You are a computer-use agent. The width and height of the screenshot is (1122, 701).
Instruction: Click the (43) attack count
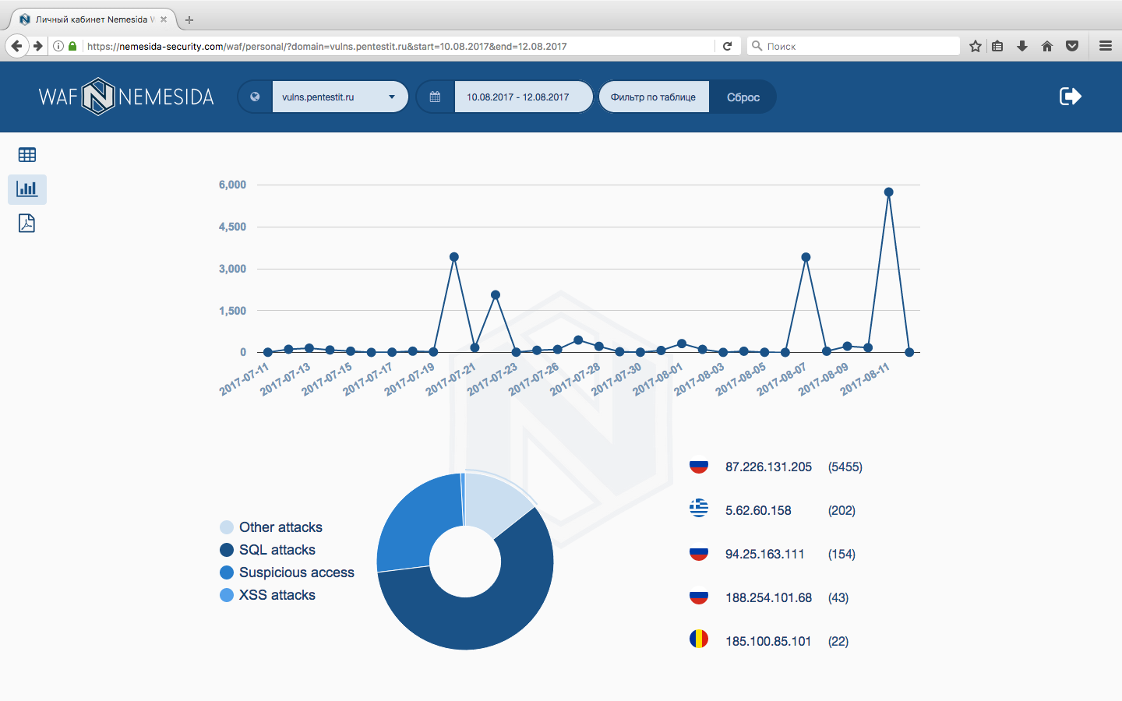838,597
